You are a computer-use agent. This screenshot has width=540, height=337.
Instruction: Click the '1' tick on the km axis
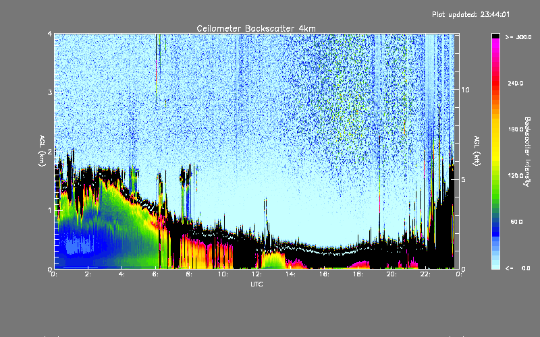tap(50, 210)
